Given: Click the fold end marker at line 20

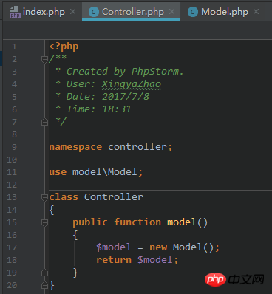Looking at the screenshot, I should click(x=44, y=285).
